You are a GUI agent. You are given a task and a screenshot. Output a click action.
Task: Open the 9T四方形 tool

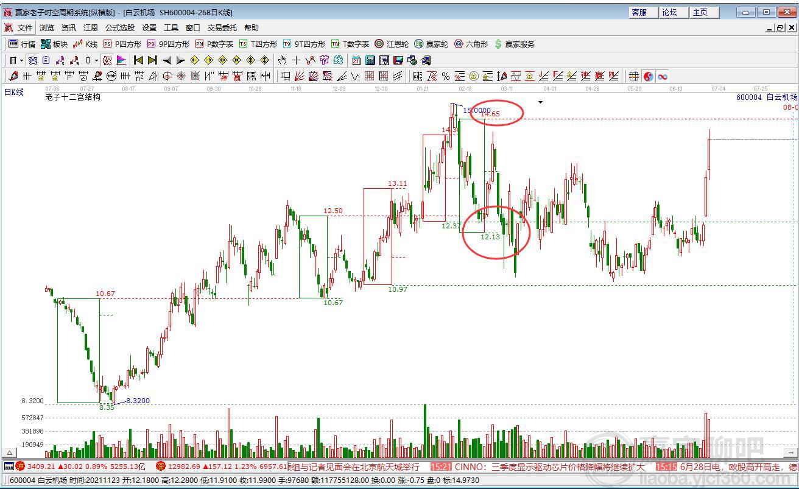coord(304,44)
